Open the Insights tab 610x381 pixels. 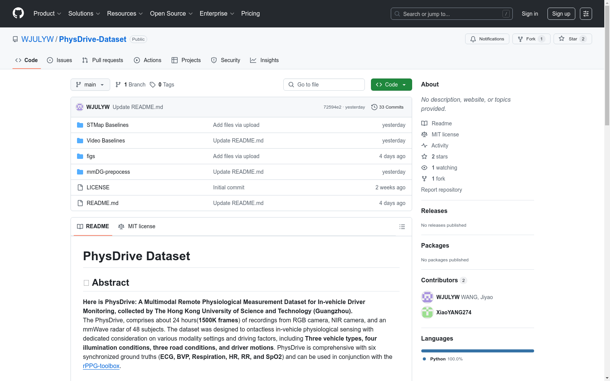click(x=264, y=60)
